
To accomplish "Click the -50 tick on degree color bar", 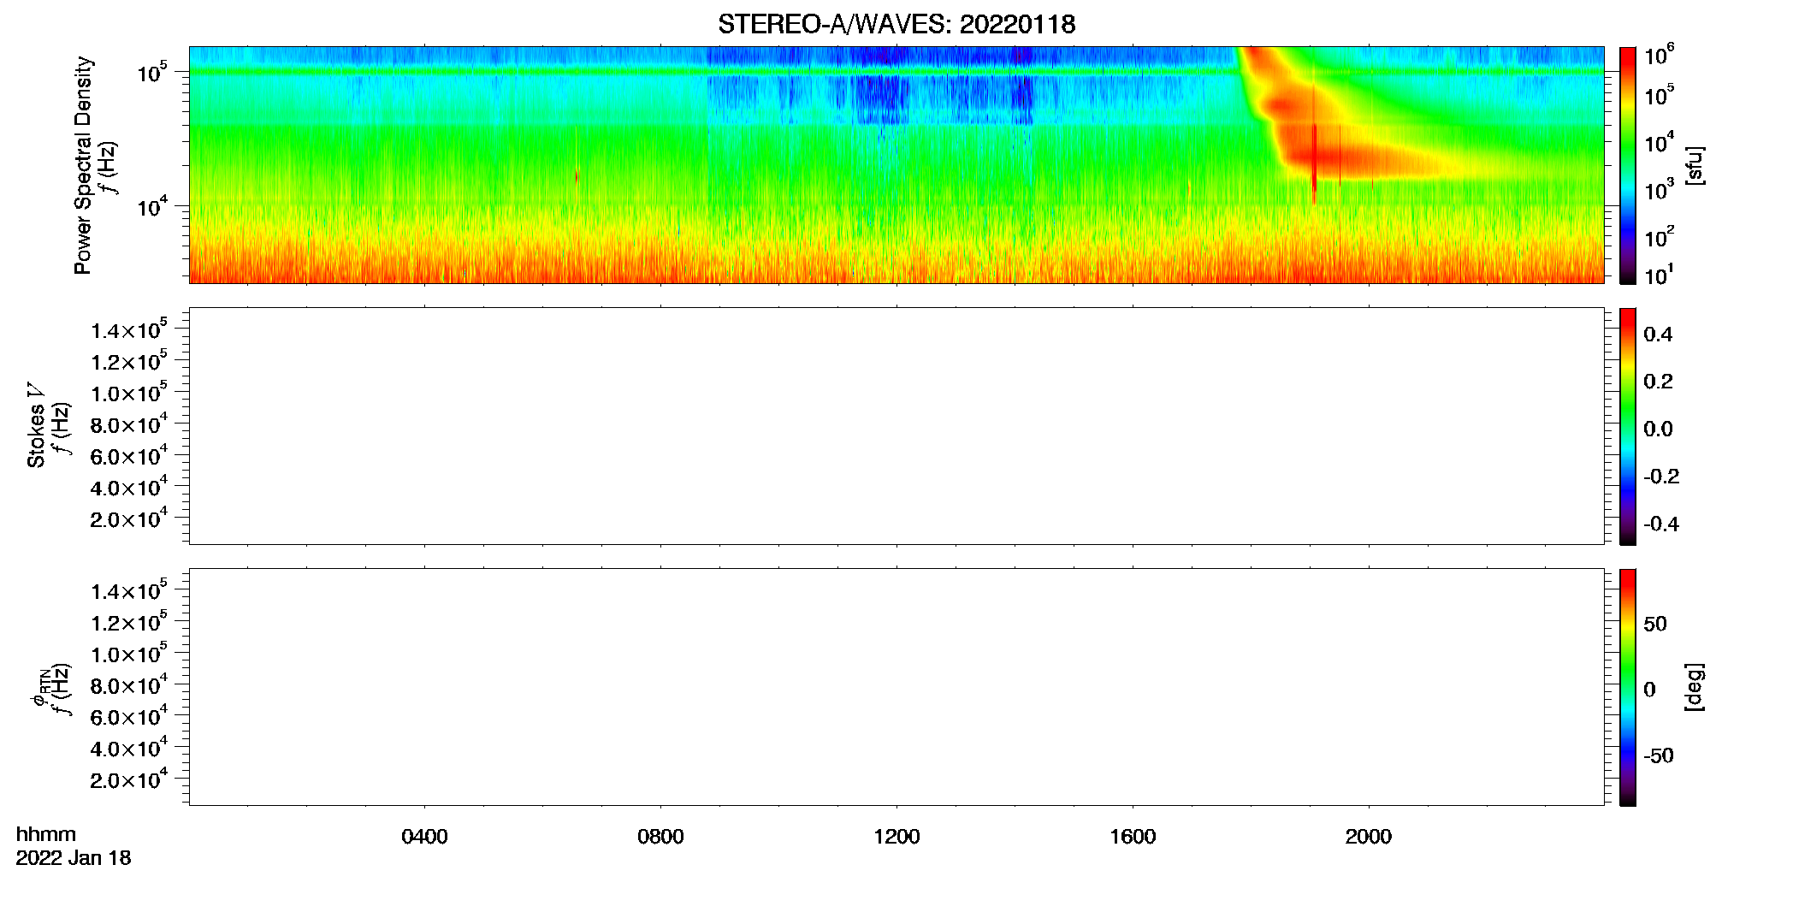I will click(x=1659, y=755).
